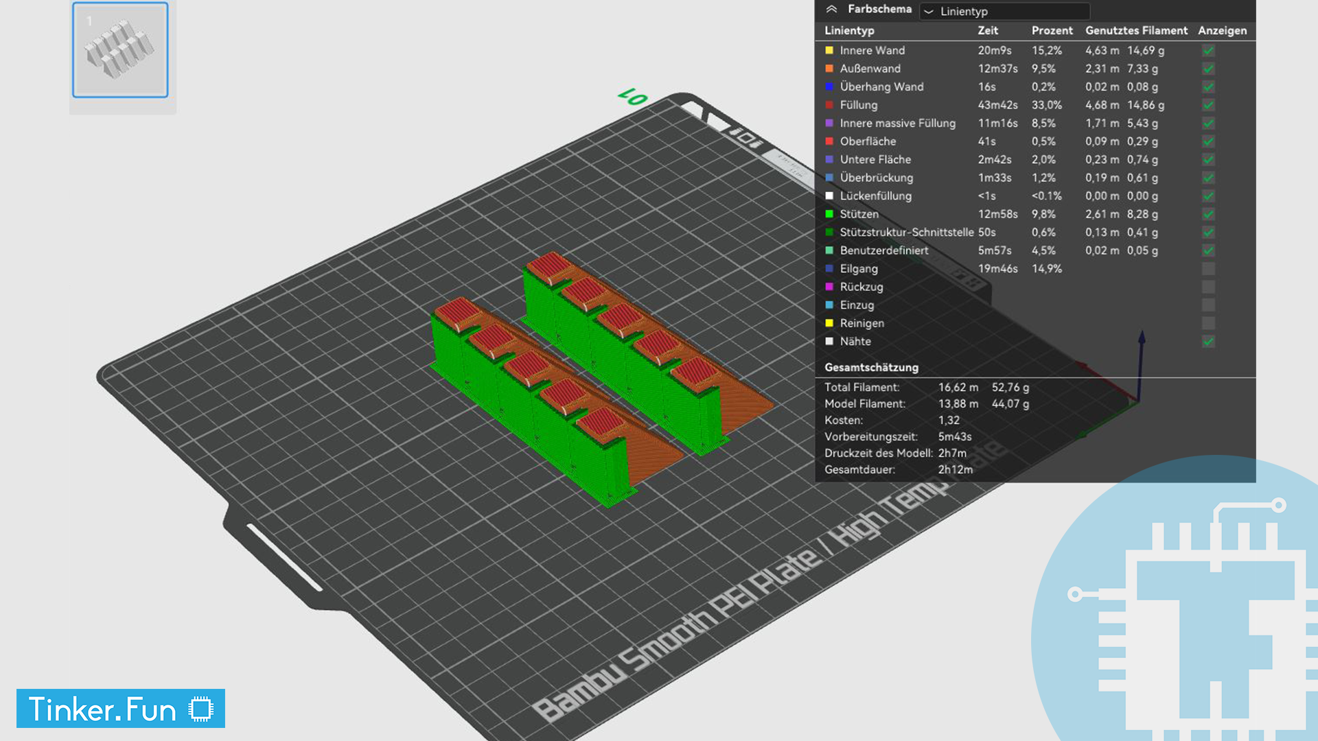
Task: Turn off the Außenwand Anzeigen checkbox
Action: click(x=1207, y=69)
